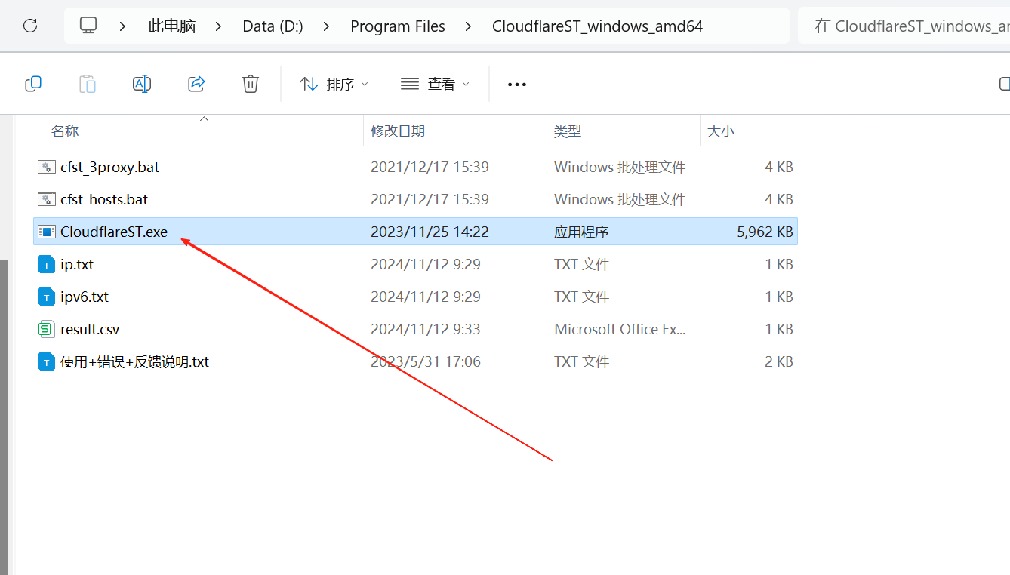Screen dimensions: 1010x575
Task: Click the TXT 文件 type of ip.txt
Action: click(581, 264)
